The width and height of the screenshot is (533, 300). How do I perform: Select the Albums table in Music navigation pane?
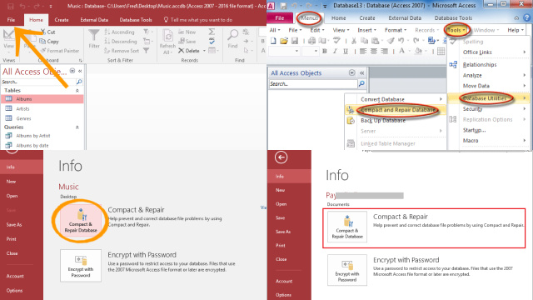[x=42, y=99]
